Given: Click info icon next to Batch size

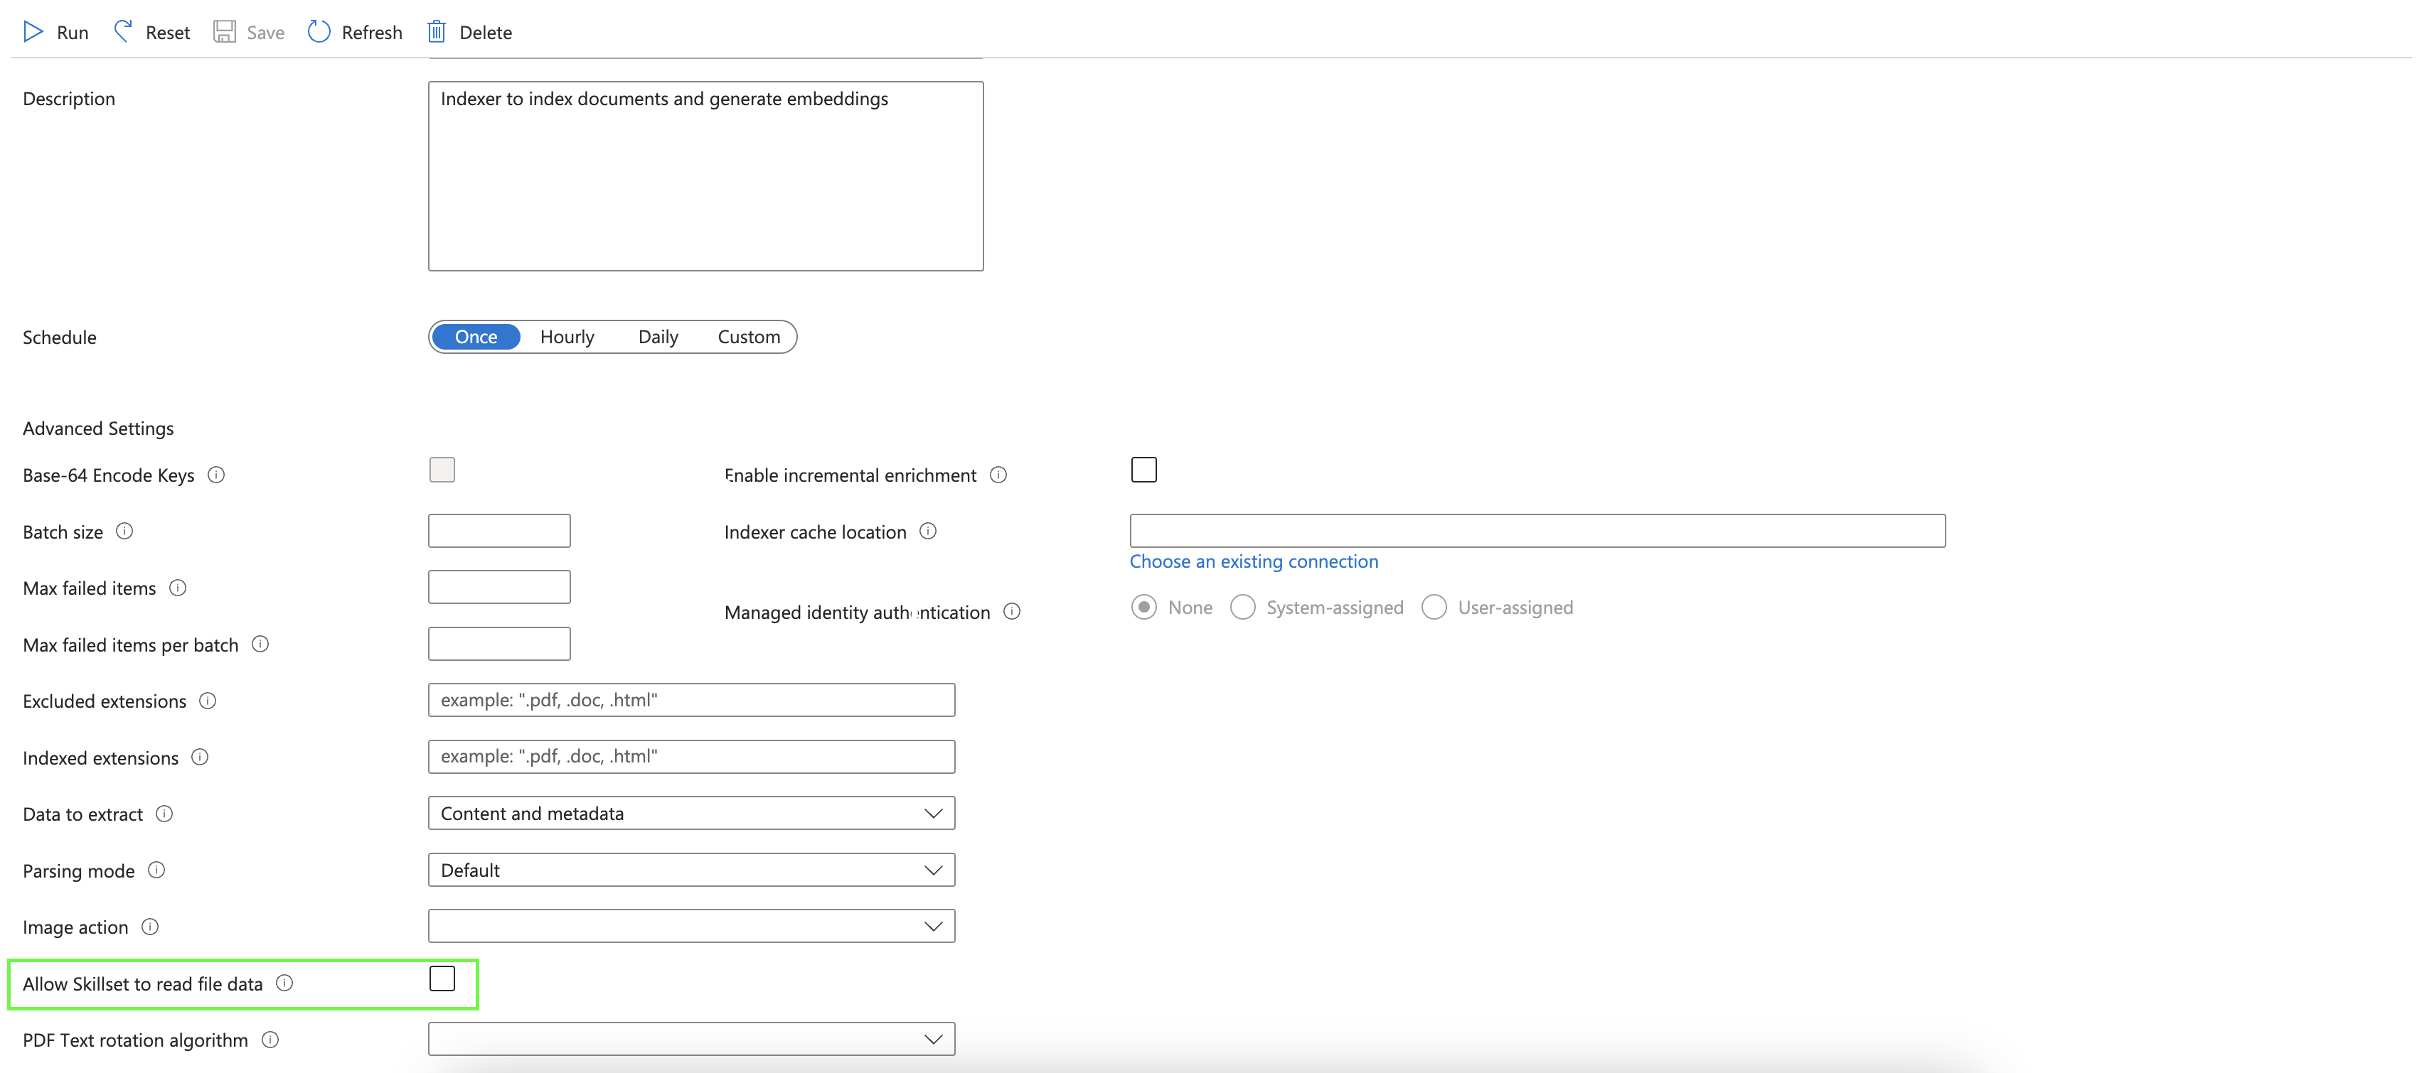Looking at the screenshot, I should point(124,530).
